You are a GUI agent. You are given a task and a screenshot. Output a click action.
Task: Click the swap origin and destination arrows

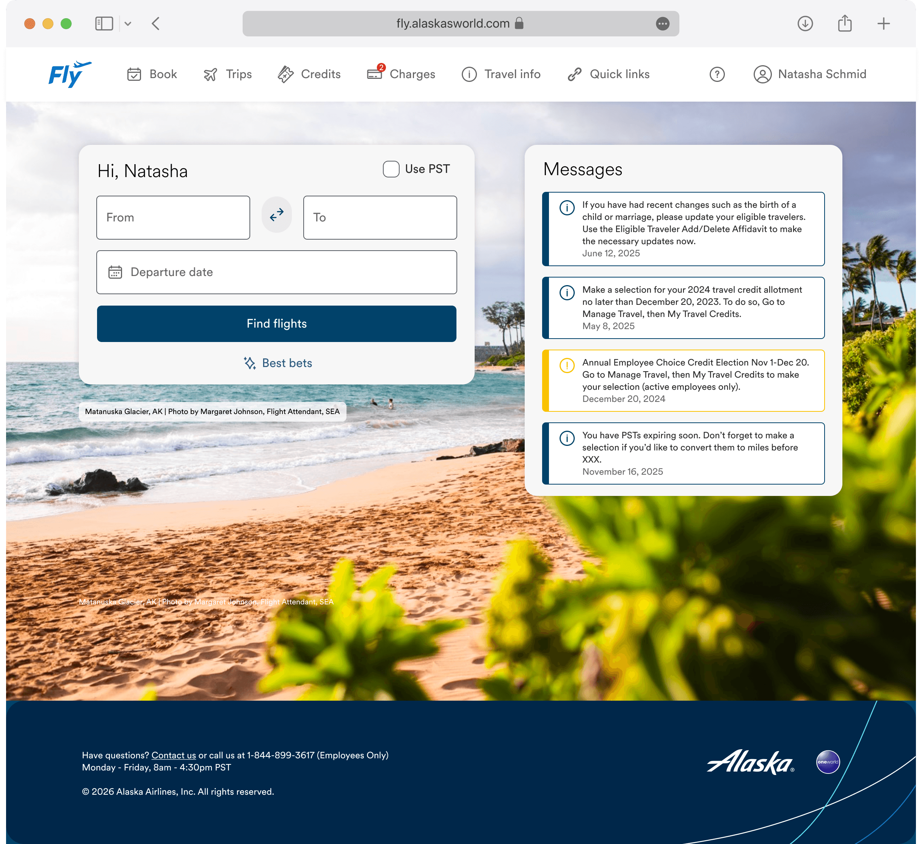(276, 215)
